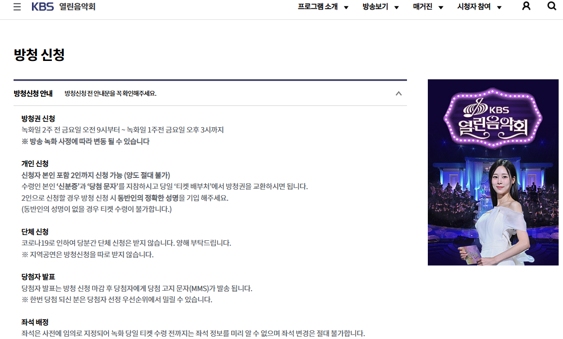Open the 방송보기 menu
The width and height of the screenshot is (563, 339).
click(375, 7)
